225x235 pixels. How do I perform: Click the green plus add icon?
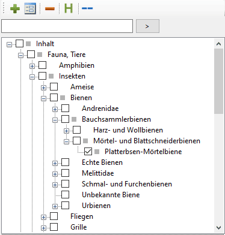point(15,8)
